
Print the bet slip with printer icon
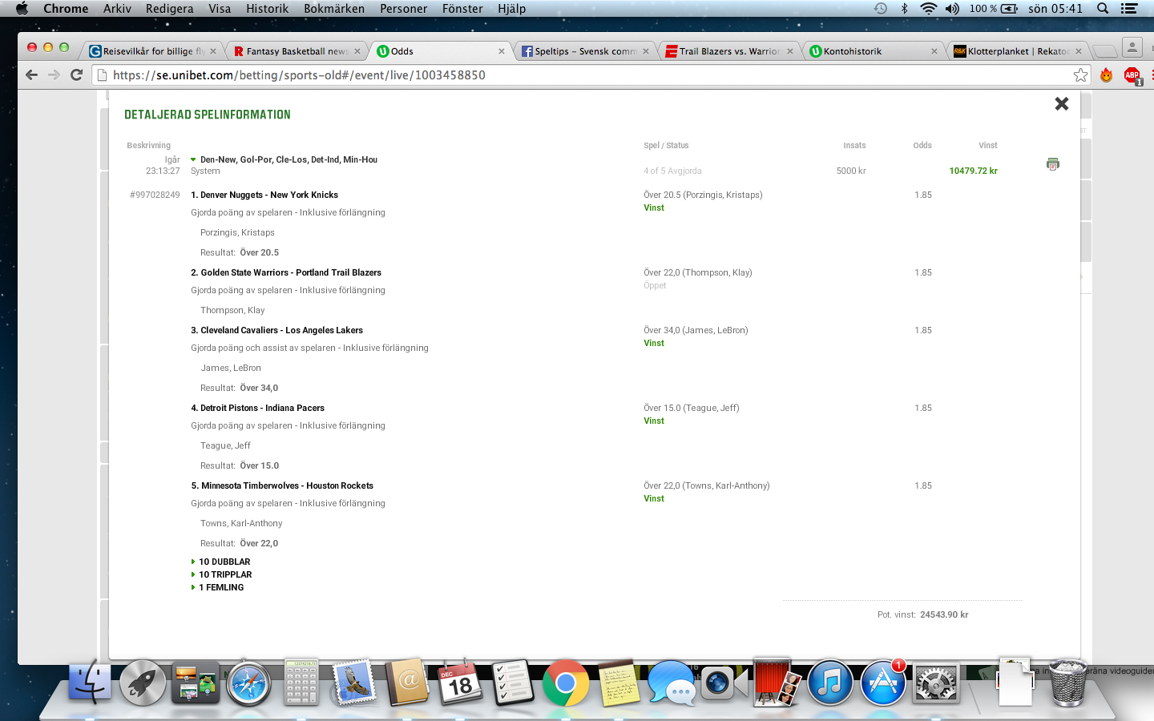click(x=1053, y=164)
